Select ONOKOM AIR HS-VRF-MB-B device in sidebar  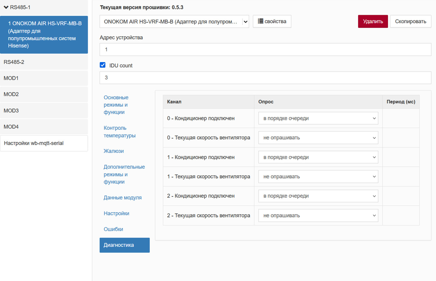(44, 35)
